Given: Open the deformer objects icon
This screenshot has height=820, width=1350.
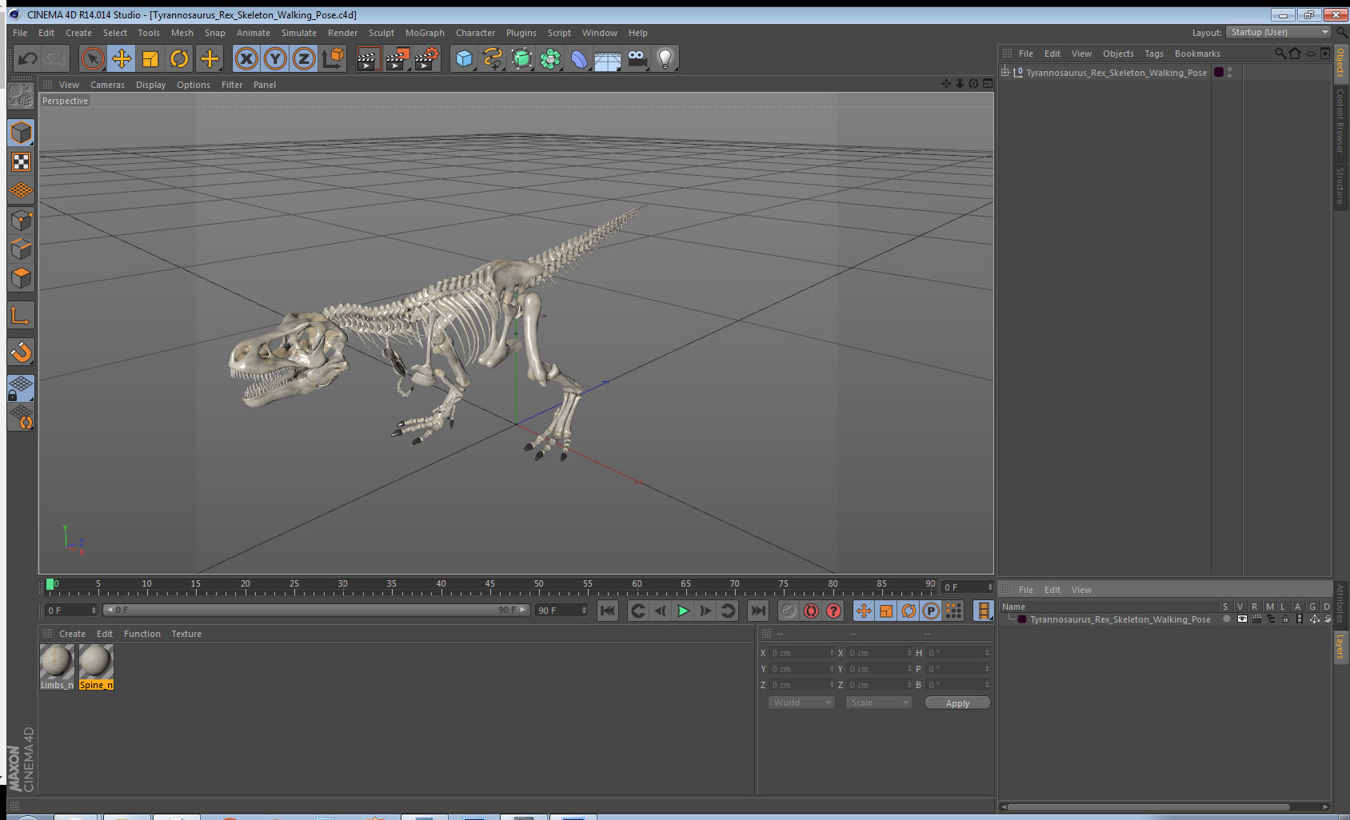Looking at the screenshot, I should 579,58.
